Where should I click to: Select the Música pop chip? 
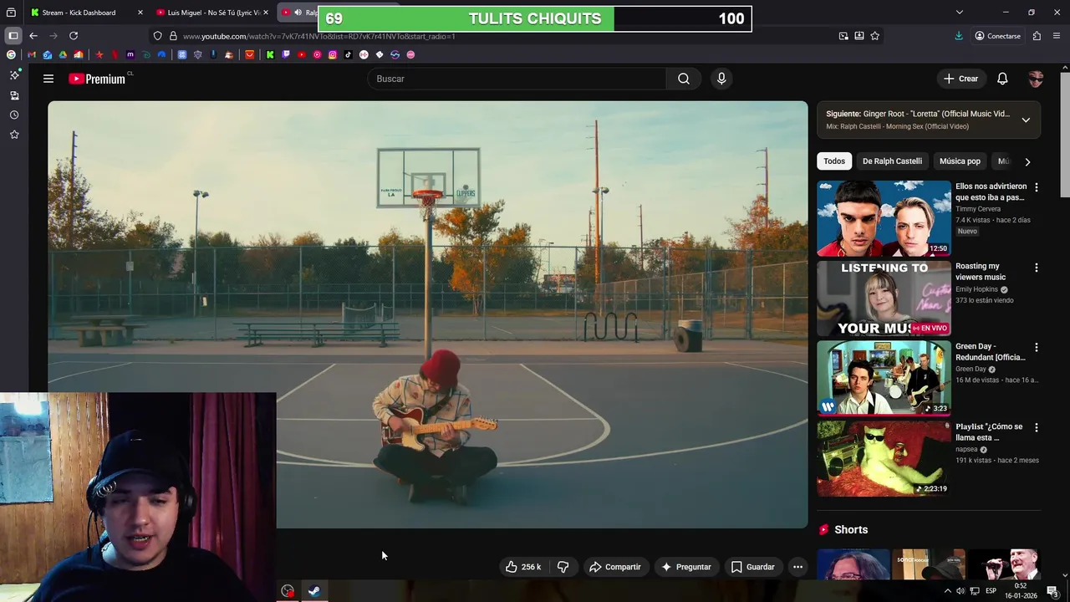coord(960,161)
